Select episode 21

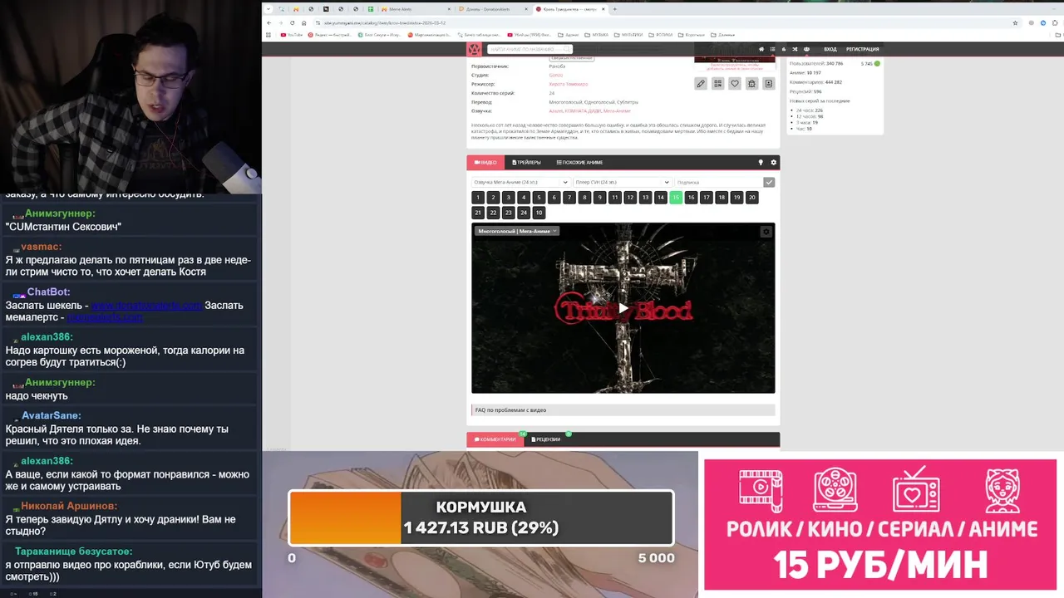pyautogui.click(x=477, y=213)
